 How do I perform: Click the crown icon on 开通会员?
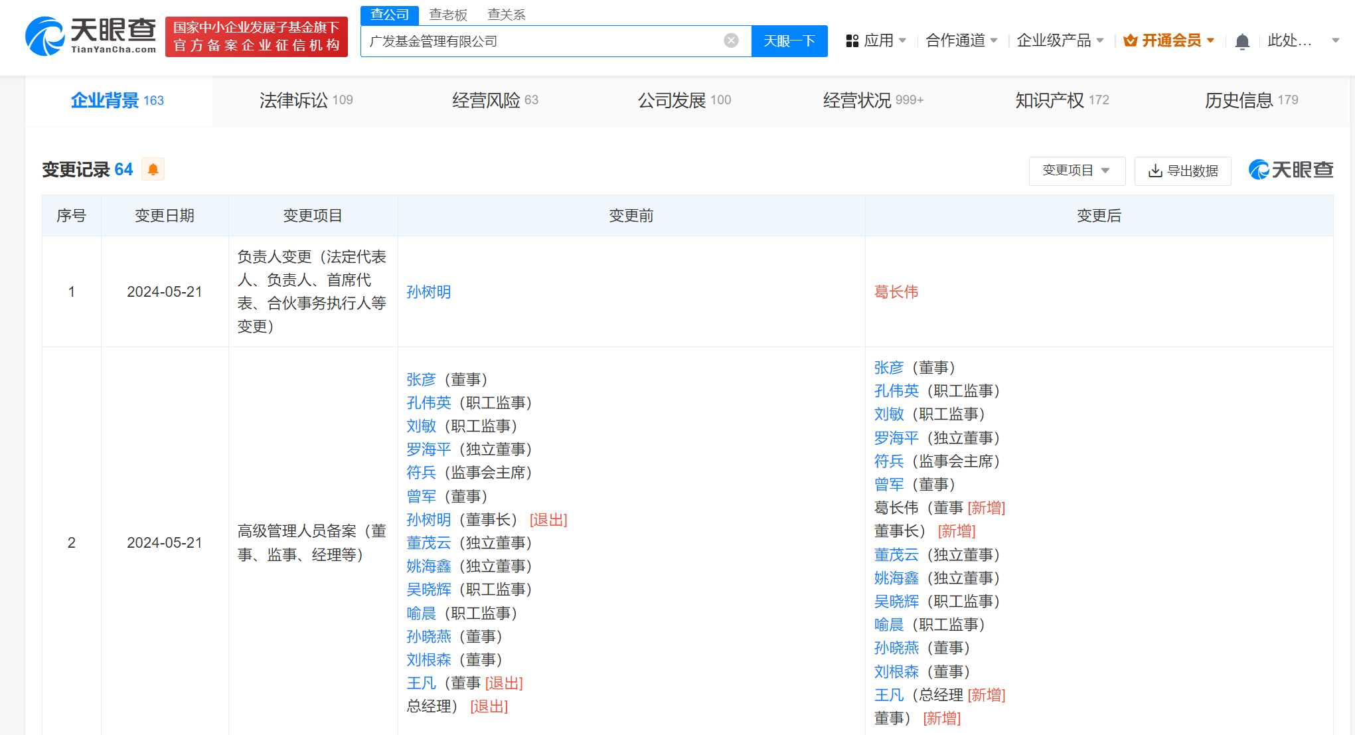pyautogui.click(x=1130, y=40)
